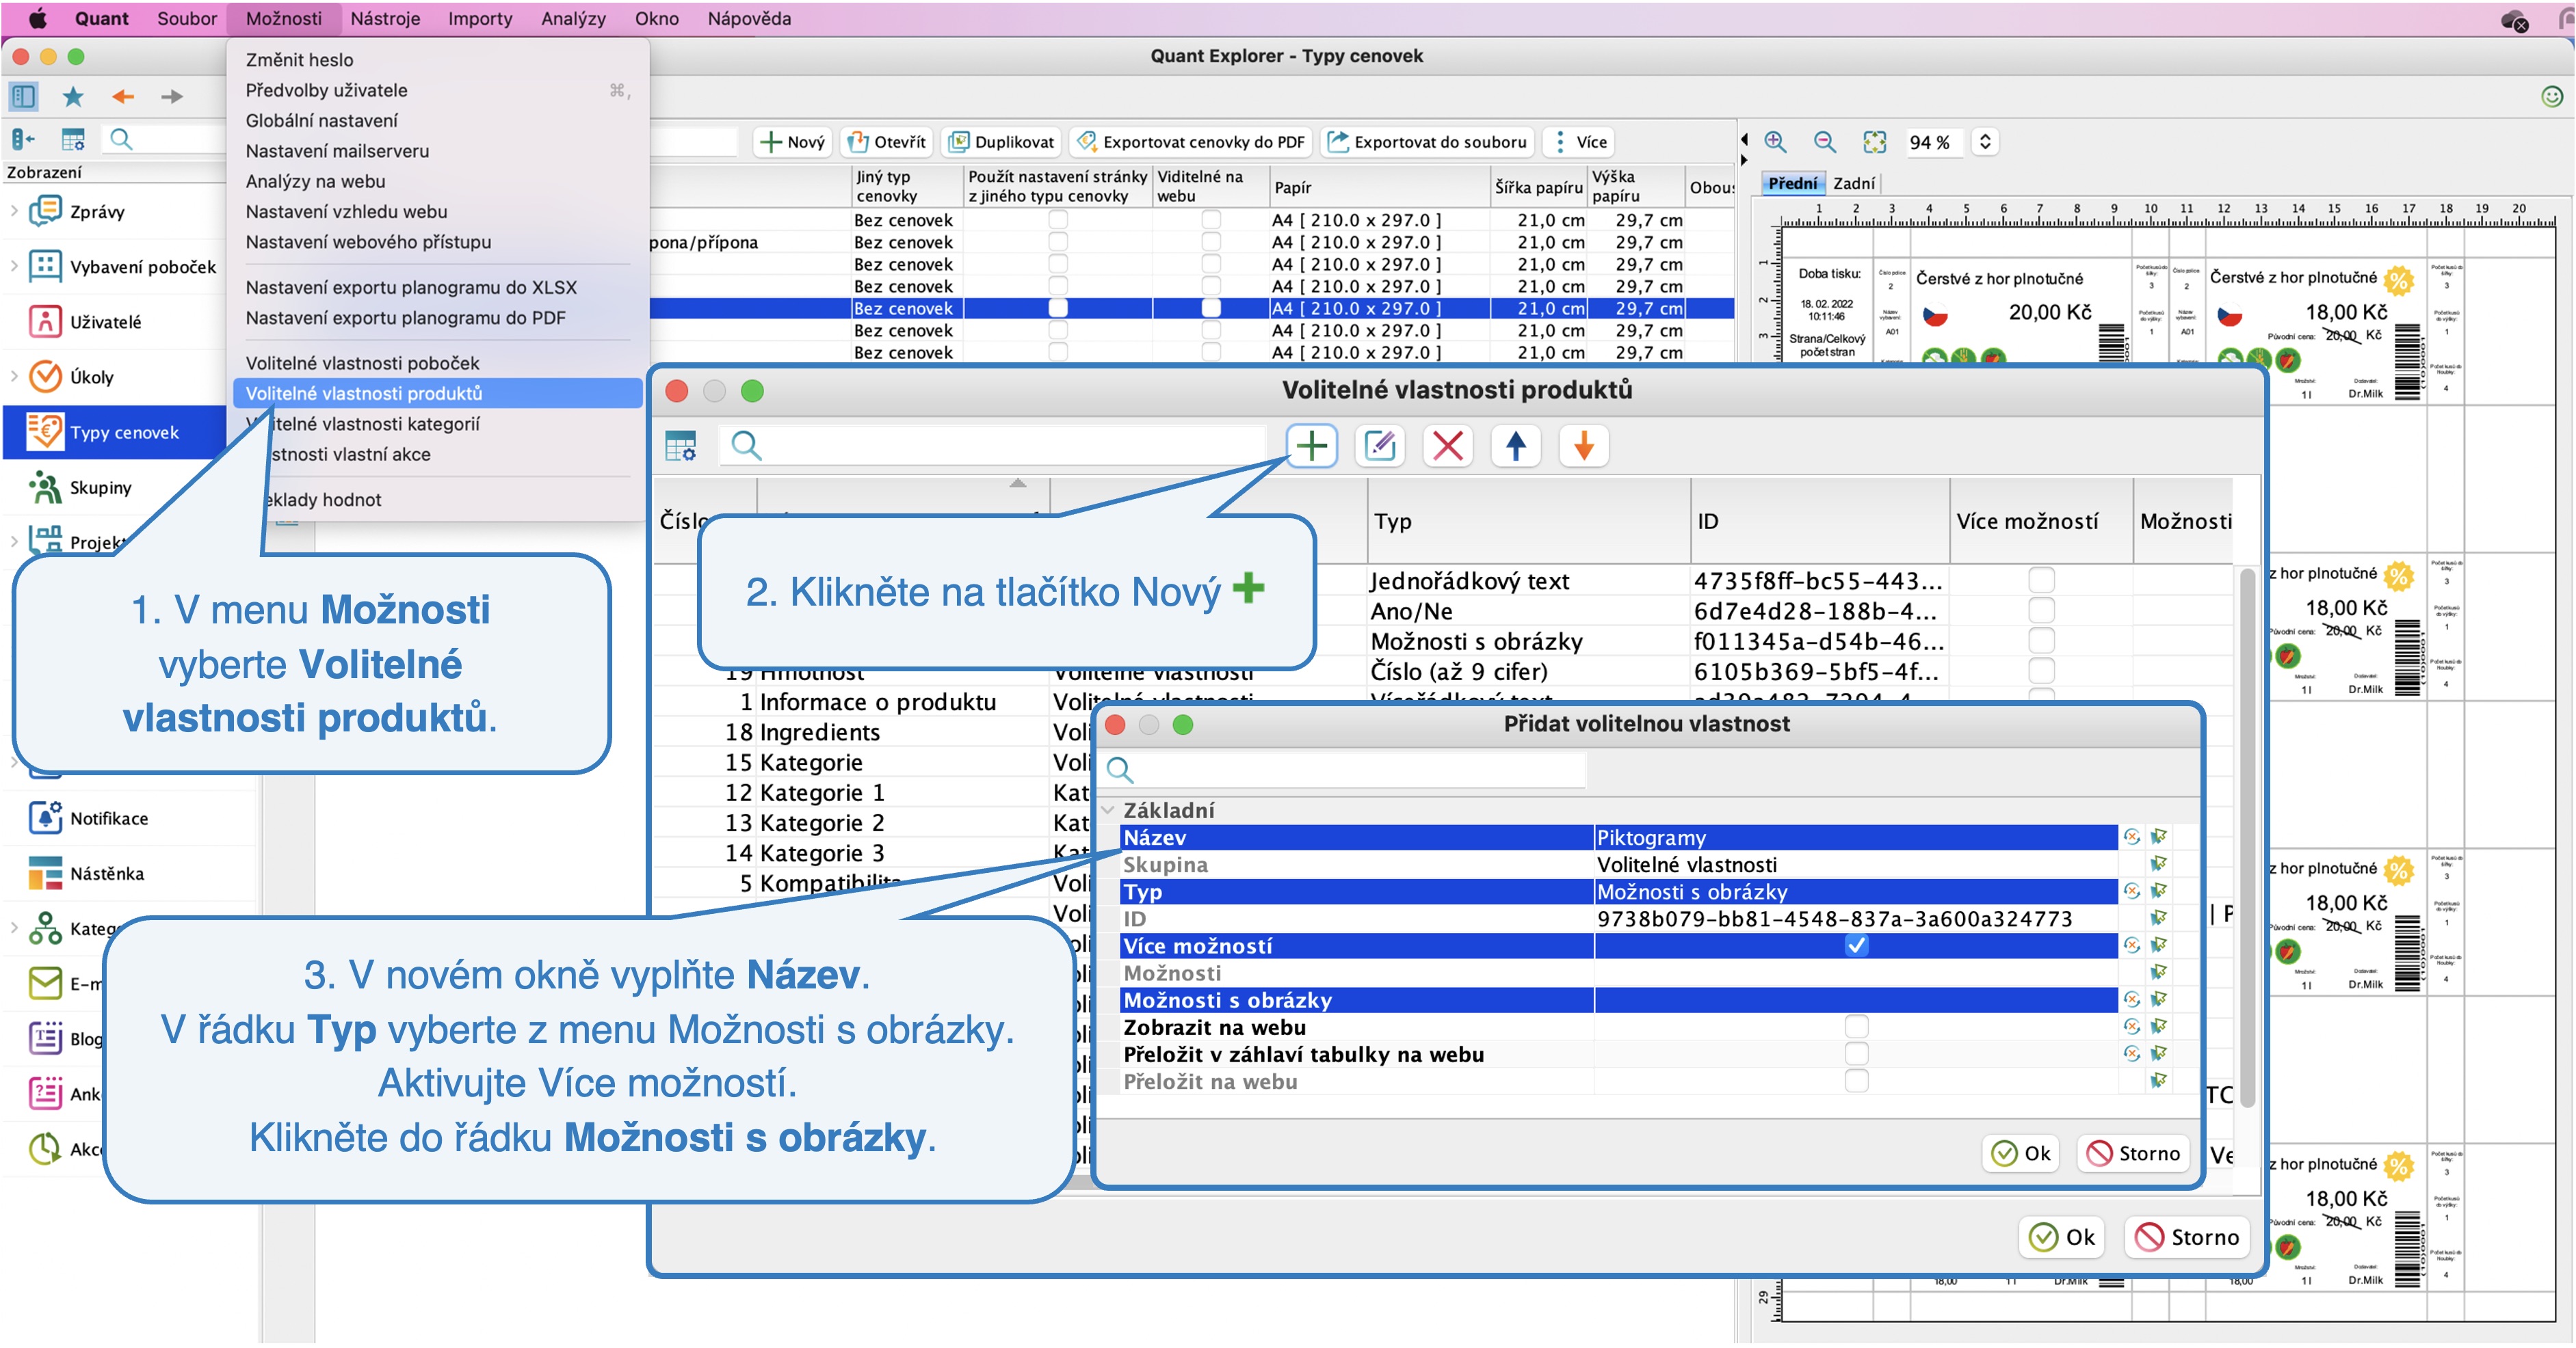This screenshot has width=2576, height=1348.
Task: Enable Přeložit v záhlaví tabulky na webu checkbox
Action: 1856,1054
